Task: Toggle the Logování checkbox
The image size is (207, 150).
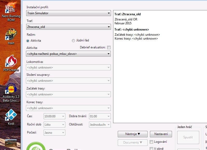Action: point(152,142)
